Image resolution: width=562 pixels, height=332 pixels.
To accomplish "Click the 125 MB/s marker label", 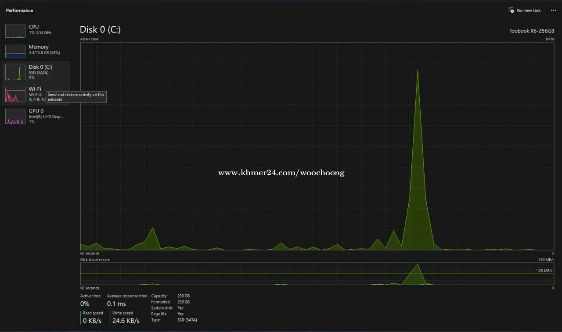I will point(544,271).
